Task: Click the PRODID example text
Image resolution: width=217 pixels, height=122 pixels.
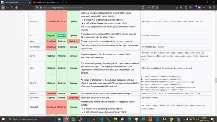Action: 171,94
